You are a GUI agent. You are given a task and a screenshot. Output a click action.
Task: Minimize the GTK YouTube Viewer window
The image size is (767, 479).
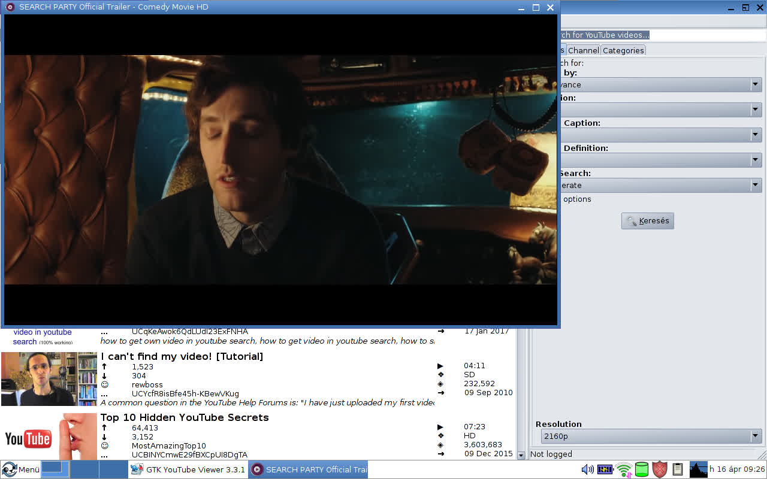[732, 8]
